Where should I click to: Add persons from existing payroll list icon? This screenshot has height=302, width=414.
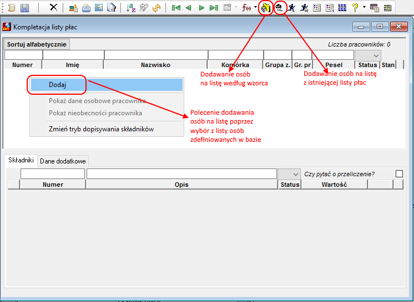click(x=279, y=8)
